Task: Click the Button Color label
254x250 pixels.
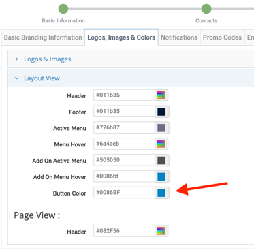Action: click(x=69, y=193)
